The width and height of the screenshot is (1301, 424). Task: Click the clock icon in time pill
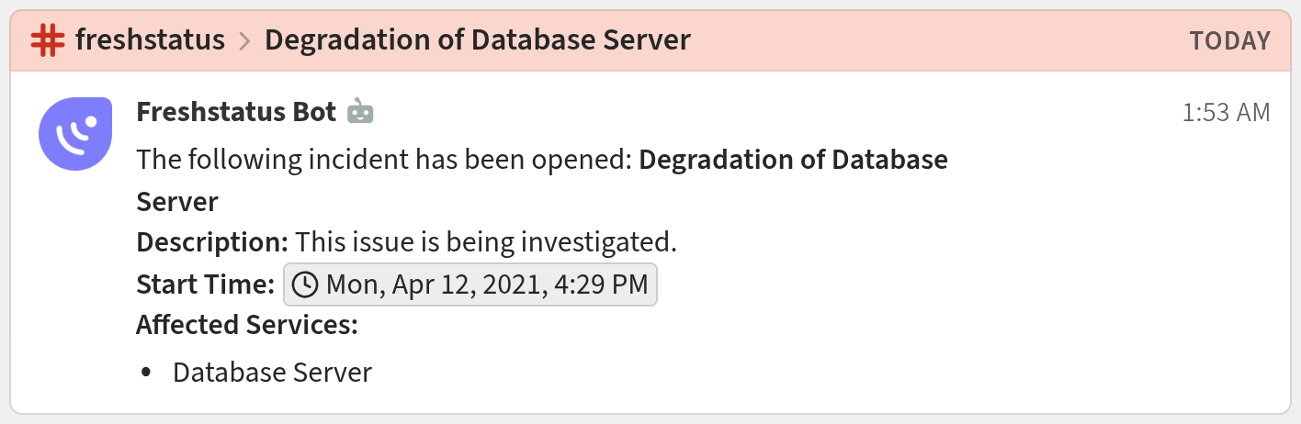(304, 285)
